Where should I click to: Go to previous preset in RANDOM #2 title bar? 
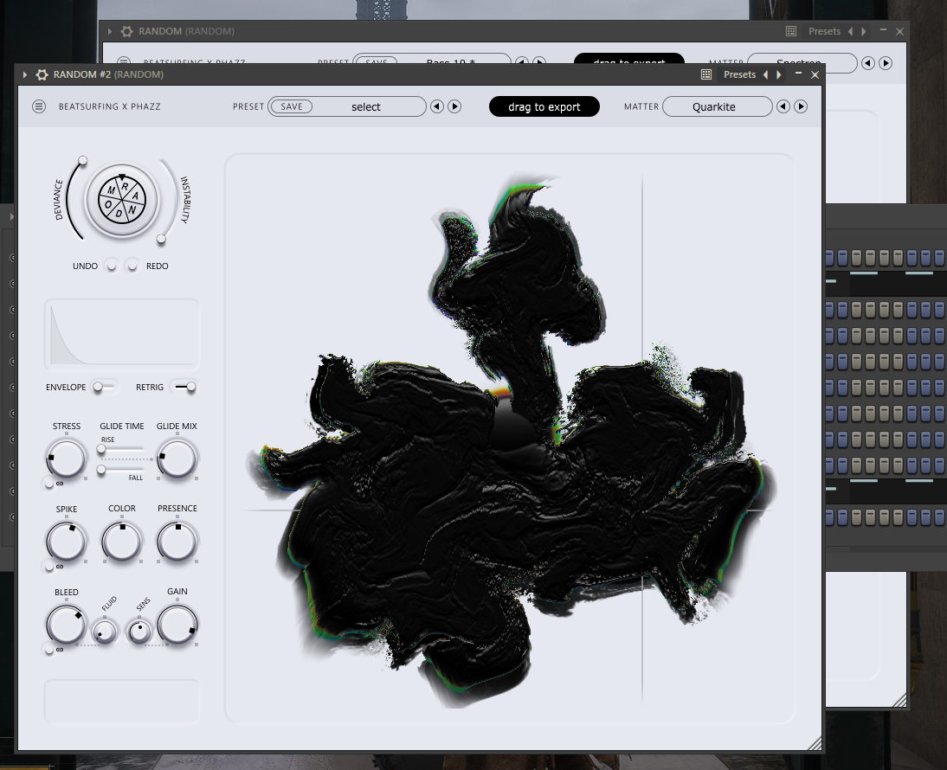[x=766, y=74]
